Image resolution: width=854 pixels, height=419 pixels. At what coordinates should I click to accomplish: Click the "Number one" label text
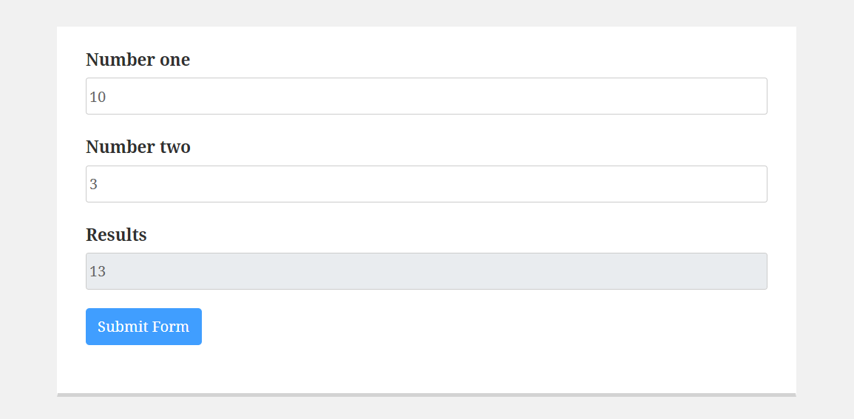click(x=138, y=60)
